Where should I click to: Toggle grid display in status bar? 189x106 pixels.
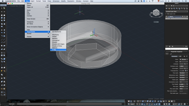[x=142, y=104]
